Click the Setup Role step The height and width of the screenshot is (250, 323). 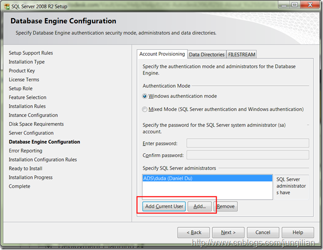point(21,88)
